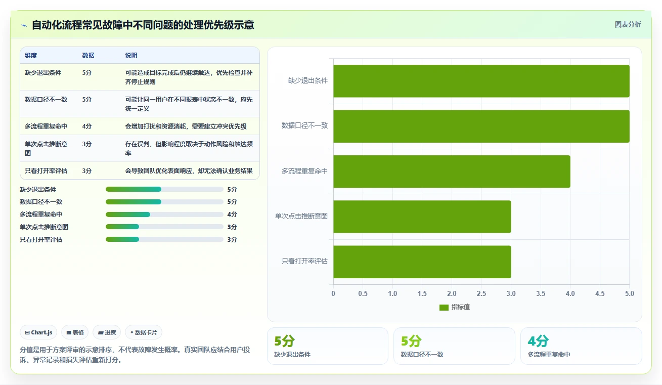Click the 数据口径不一致 progress bar
This screenshot has width=662, height=385.
click(x=164, y=202)
